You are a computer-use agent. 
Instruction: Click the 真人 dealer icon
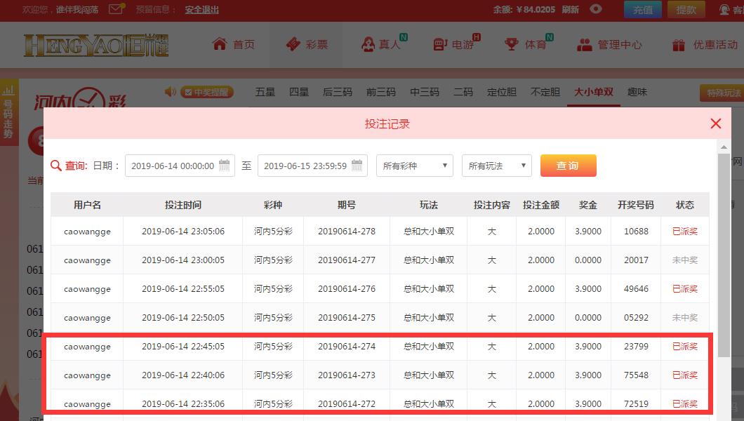point(368,45)
